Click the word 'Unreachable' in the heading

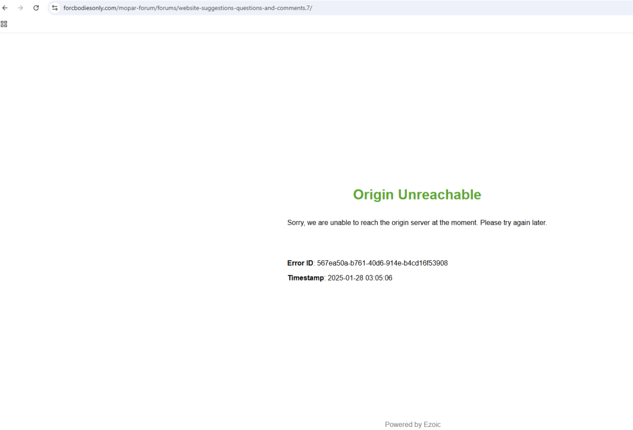click(440, 195)
